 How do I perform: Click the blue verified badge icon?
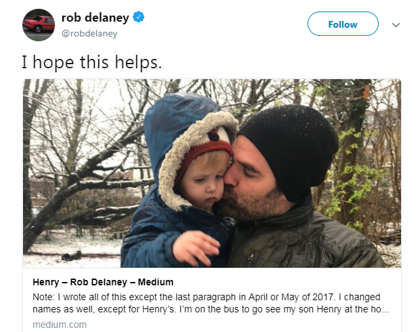(138, 18)
